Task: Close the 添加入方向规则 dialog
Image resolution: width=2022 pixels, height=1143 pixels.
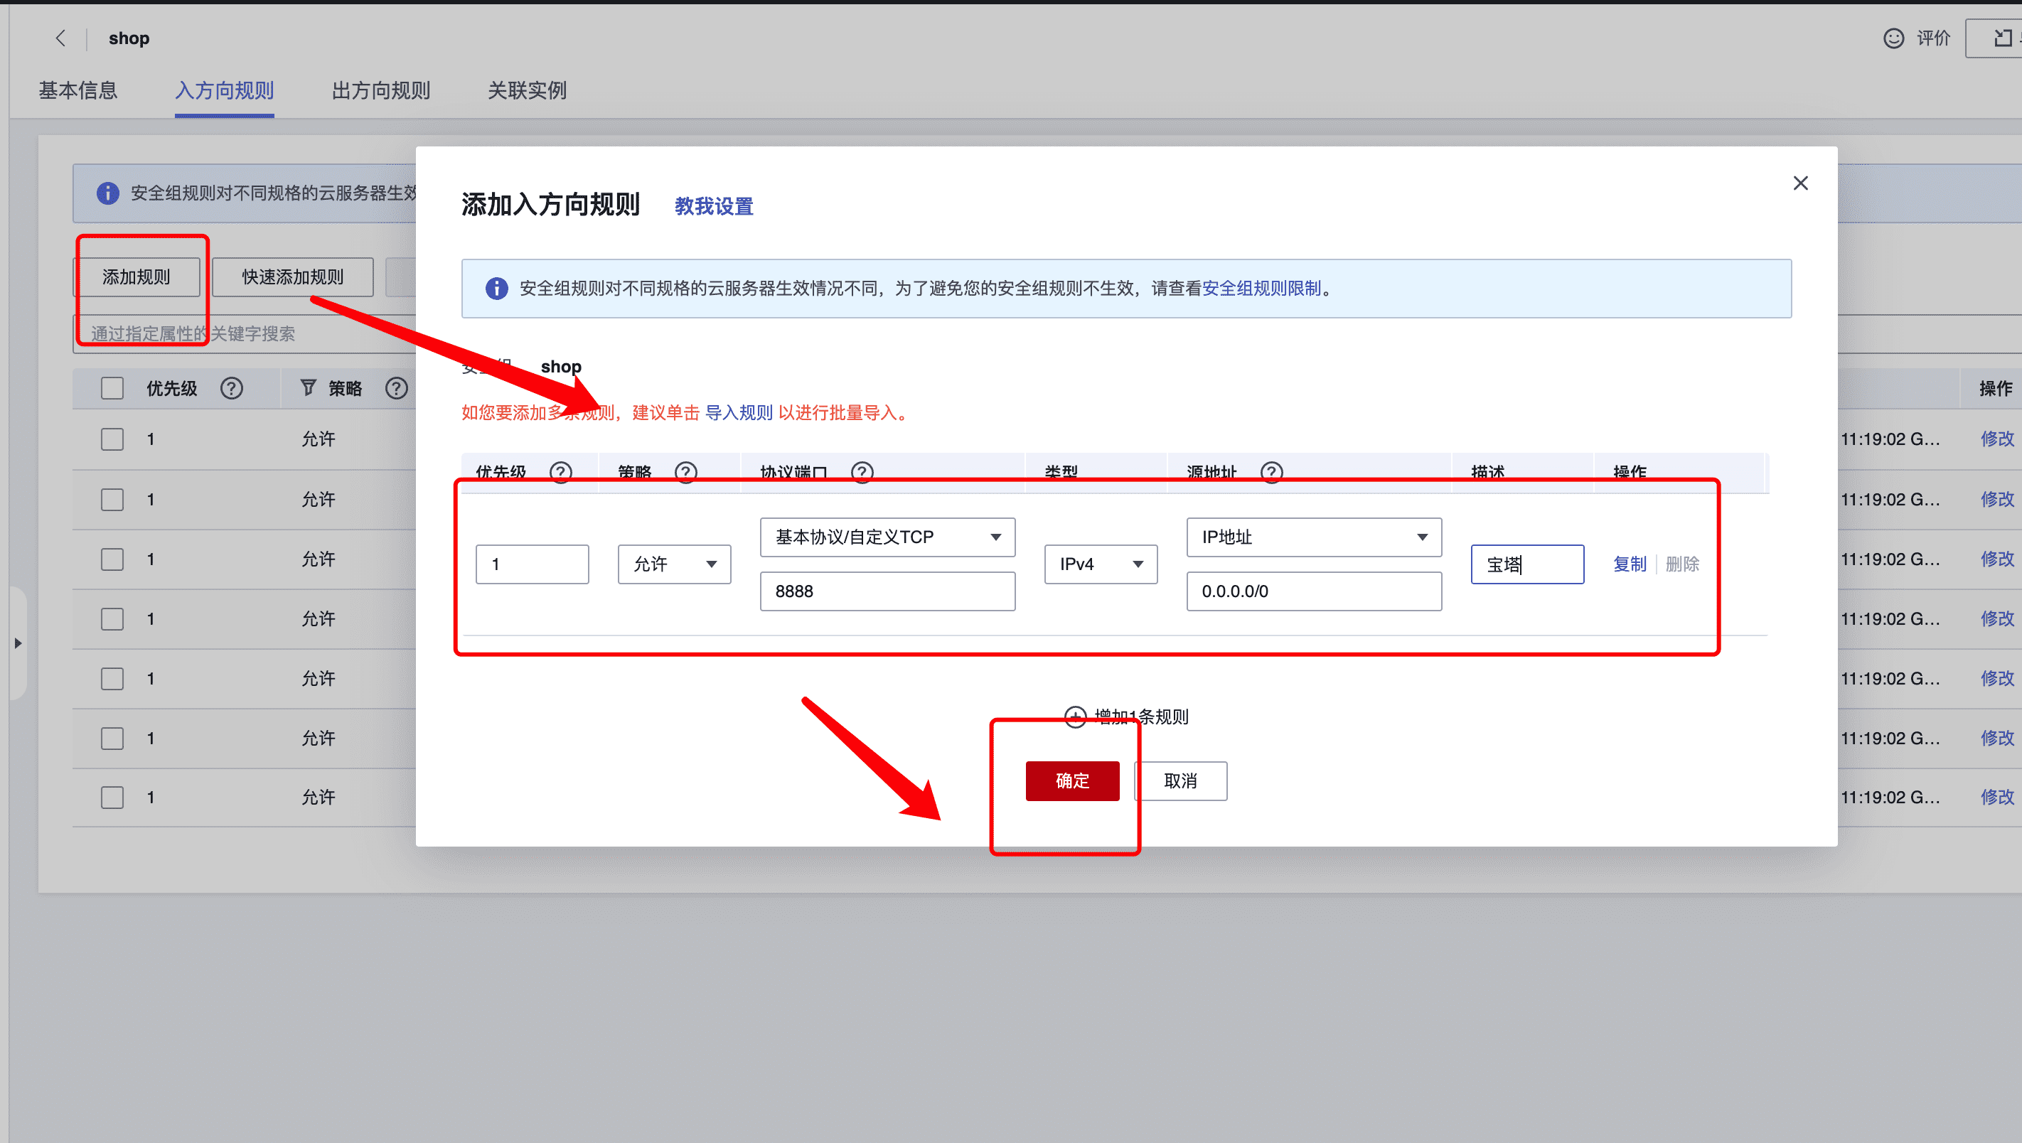Action: point(1800,183)
